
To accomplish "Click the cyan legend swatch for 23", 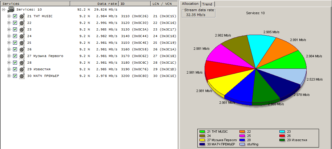I will (x=282, y=132).
